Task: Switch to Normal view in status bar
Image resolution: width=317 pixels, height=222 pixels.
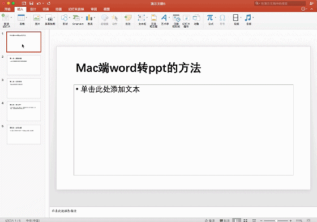Action: (237, 220)
